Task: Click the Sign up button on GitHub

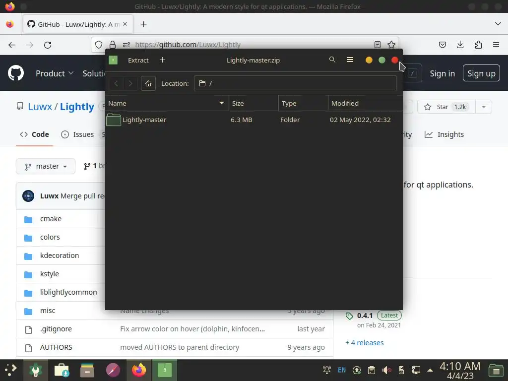Action: [481, 73]
